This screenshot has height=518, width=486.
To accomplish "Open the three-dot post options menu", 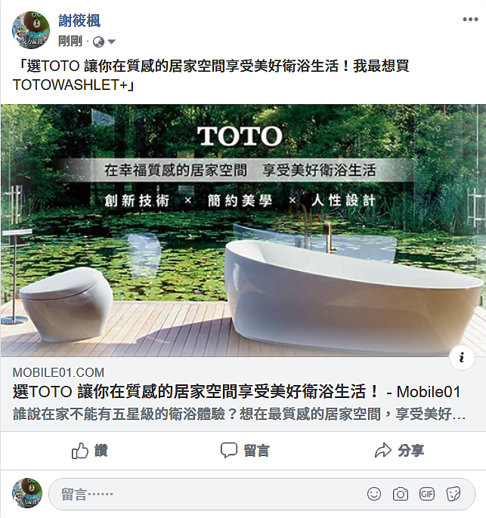I will point(470,19).
